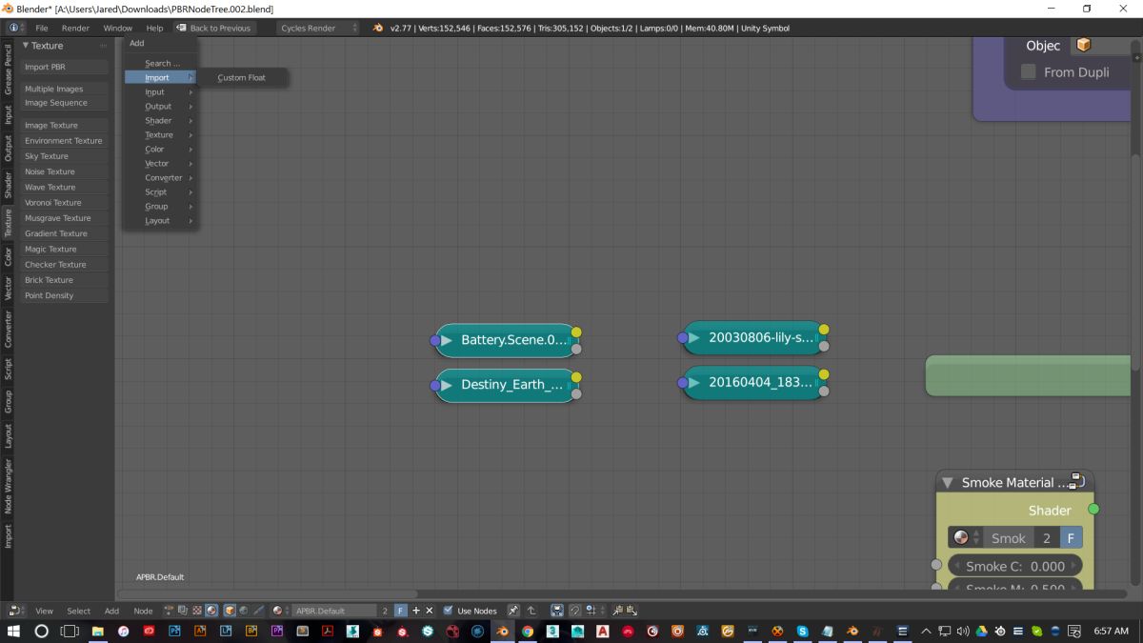Open the Node menu in header
Screen dimensions: 1143x643
pos(143,611)
